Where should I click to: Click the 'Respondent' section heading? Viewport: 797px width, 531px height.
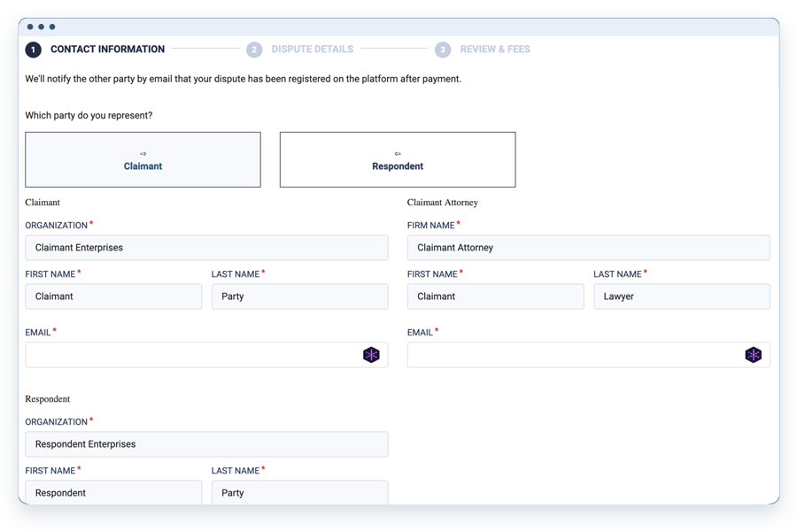[47, 399]
